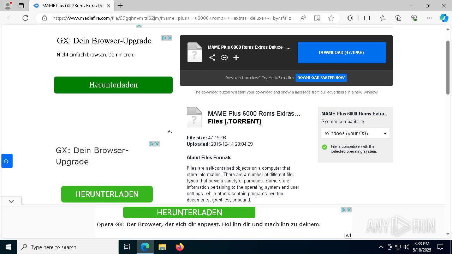Open the blue privacy settings side button
The width and height of the screenshot is (452, 254).
point(7,161)
